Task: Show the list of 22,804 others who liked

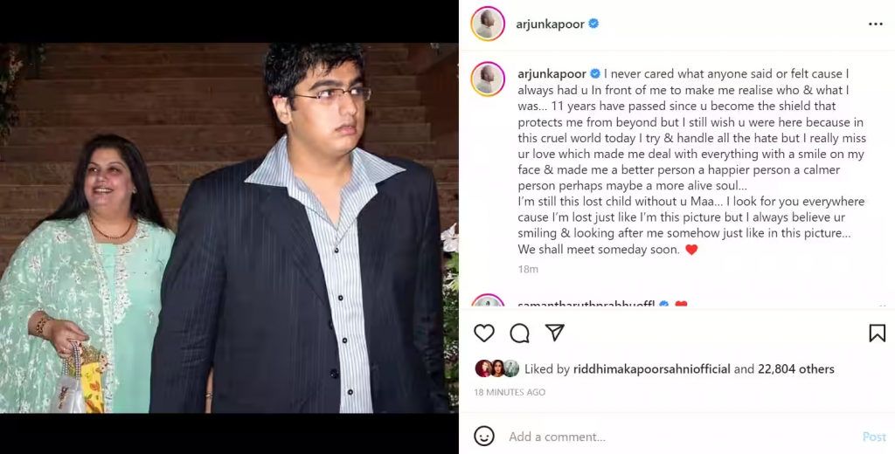Action: [x=795, y=369]
